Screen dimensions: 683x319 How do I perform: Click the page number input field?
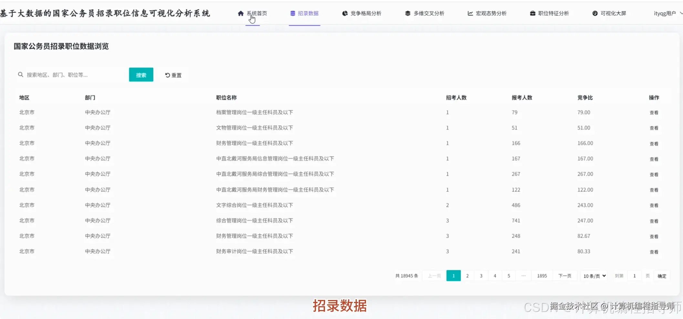point(634,276)
